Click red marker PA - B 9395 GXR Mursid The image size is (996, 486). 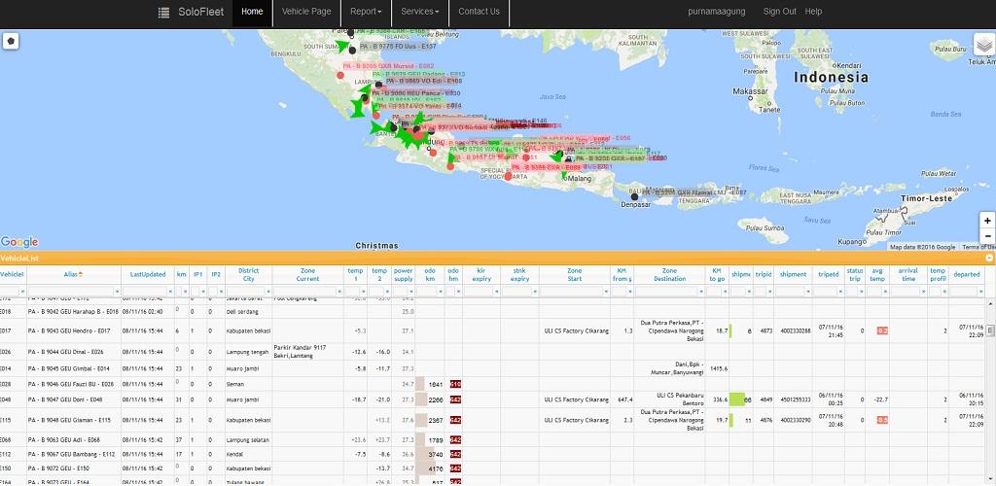coord(340,75)
